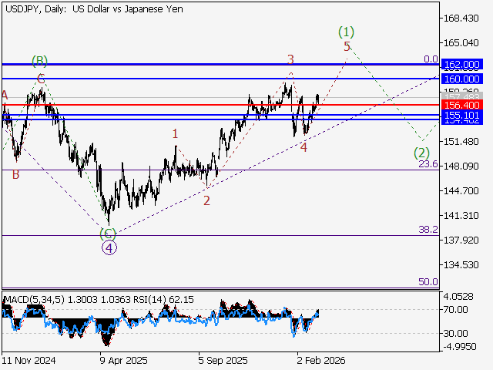The image size is (493, 370).
Task: Click the 23.6 Fibonacci level label
Action: click(428, 164)
